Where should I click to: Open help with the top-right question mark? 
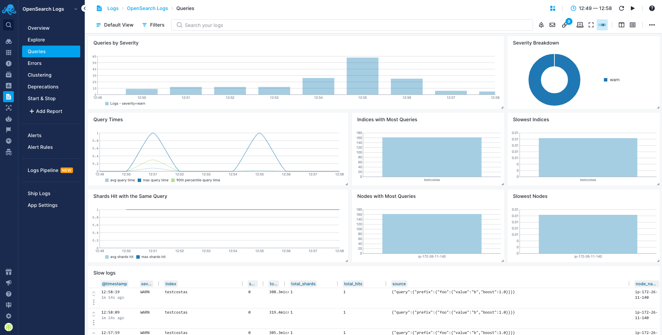click(652, 8)
